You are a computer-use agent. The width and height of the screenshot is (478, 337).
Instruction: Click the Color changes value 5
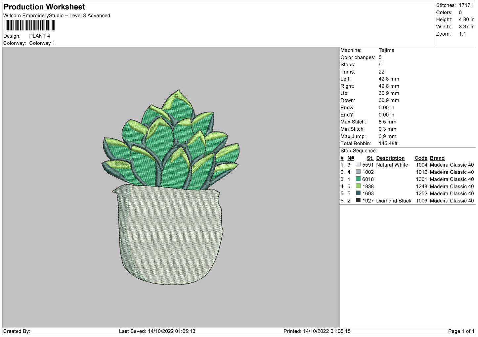pos(380,57)
